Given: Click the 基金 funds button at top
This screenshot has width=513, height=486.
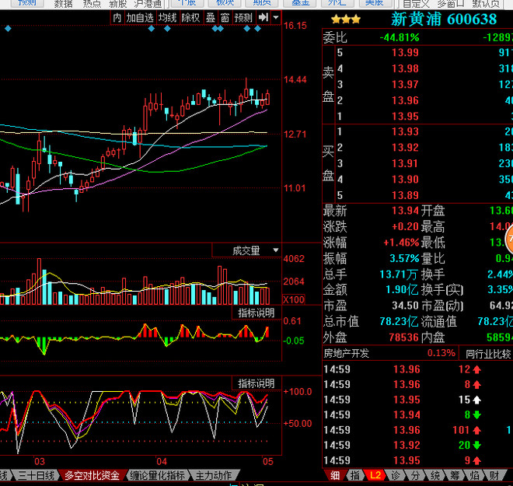Looking at the screenshot, I should click(x=300, y=3).
